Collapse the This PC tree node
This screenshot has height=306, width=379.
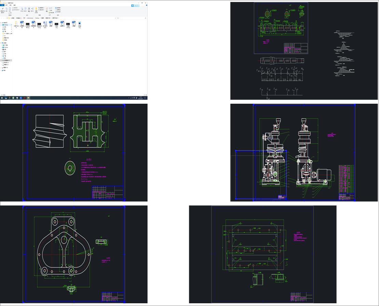click(1, 43)
